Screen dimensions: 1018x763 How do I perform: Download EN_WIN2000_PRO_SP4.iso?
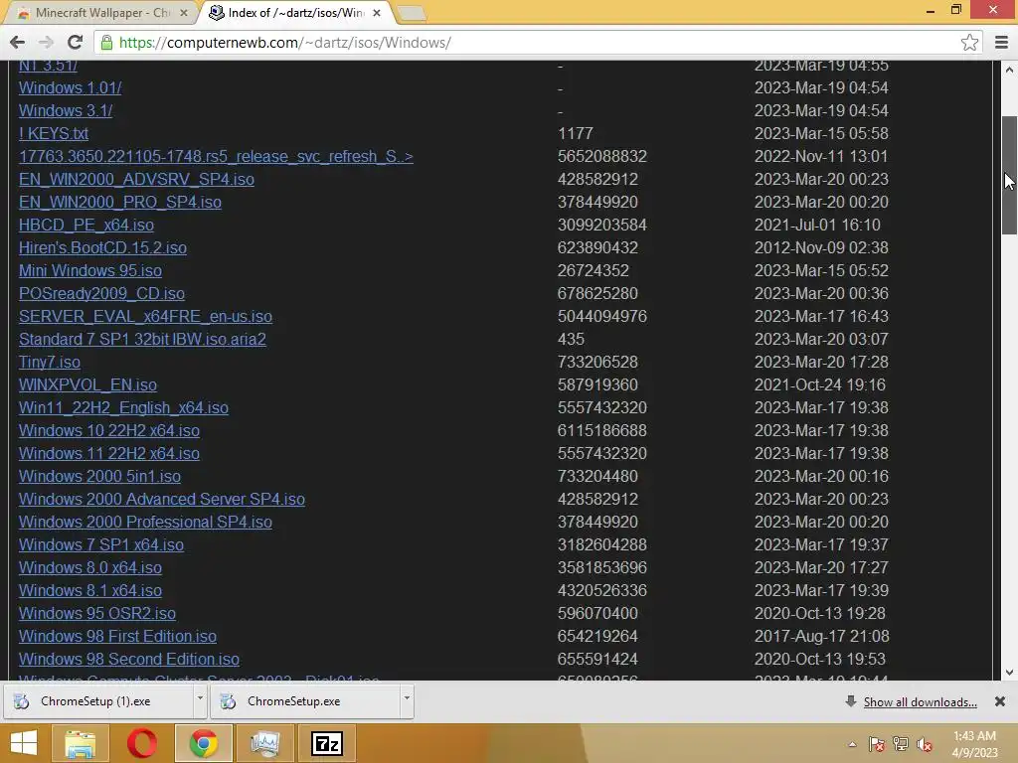pyautogui.click(x=120, y=203)
